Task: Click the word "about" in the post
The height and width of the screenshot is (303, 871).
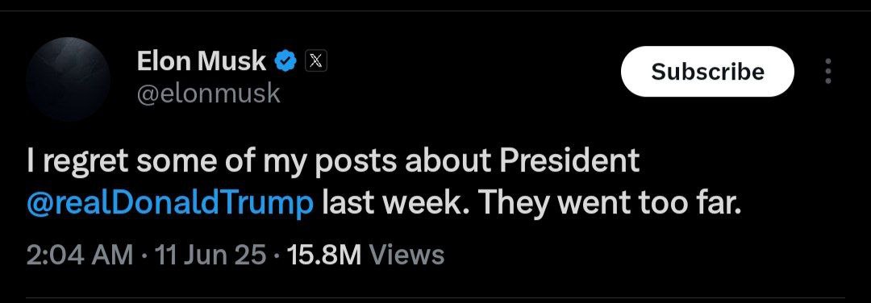Action: (x=447, y=161)
